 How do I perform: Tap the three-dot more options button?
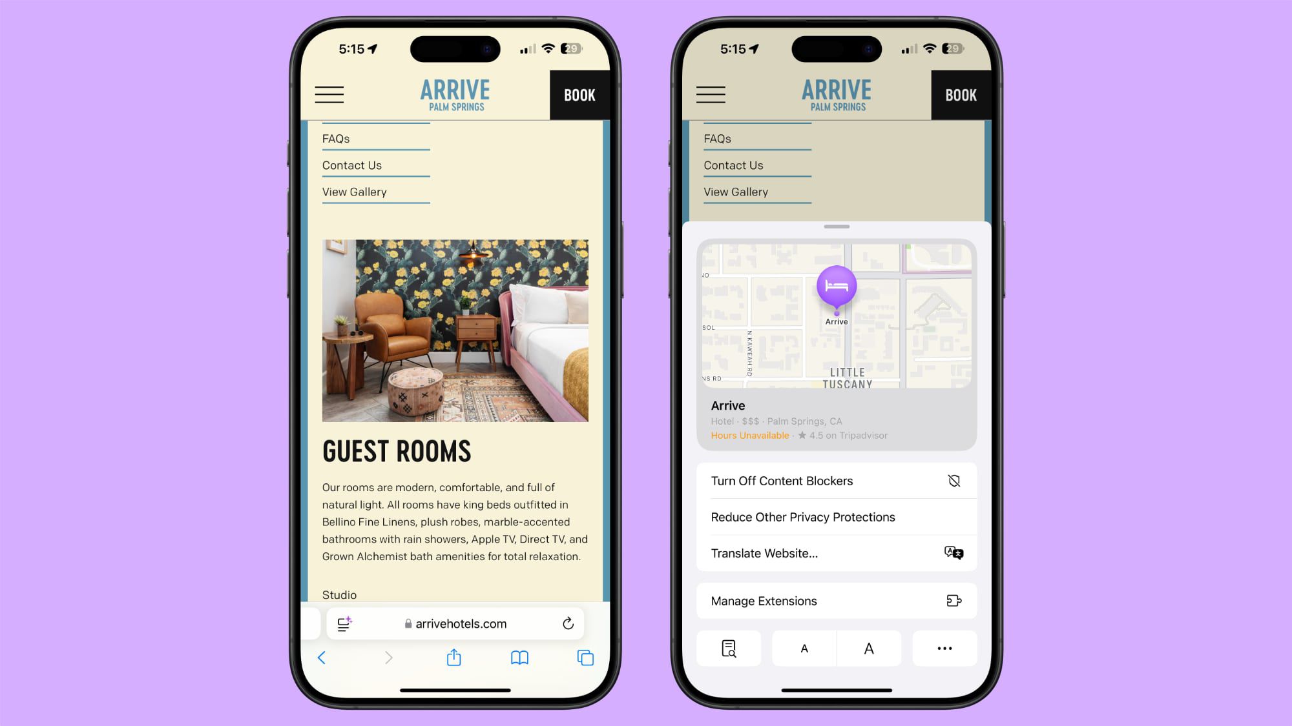[x=943, y=649]
